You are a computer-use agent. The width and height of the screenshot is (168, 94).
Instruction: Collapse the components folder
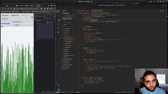coord(67,28)
